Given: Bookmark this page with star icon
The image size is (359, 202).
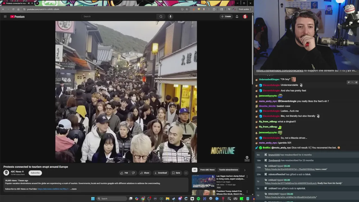Looking at the screenshot, I should coord(187,9).
